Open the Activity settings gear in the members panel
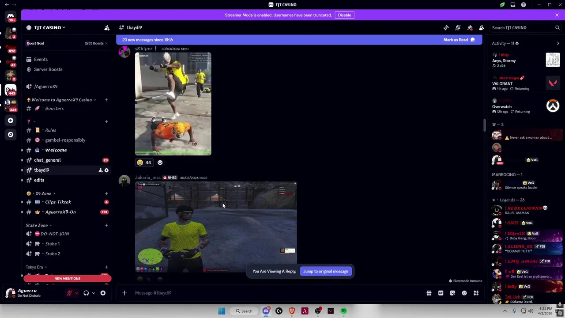 tap(517, 43)
